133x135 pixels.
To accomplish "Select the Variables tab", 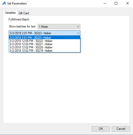I will tap(10, 13).
